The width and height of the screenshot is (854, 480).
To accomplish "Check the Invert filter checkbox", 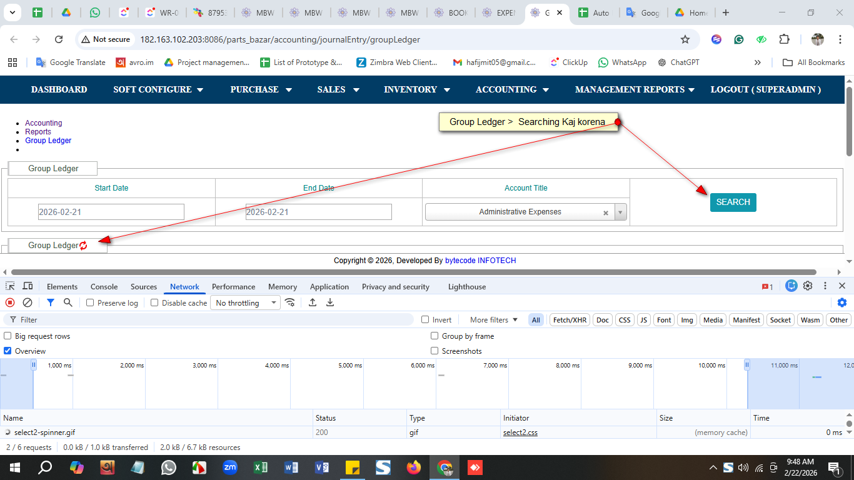I will (x=426, y=320).
